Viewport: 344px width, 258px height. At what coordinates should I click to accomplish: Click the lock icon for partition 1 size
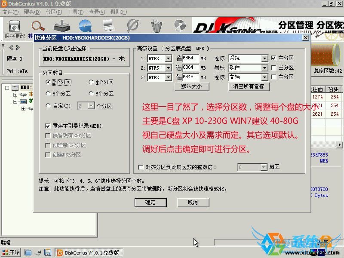click(179, 58)
